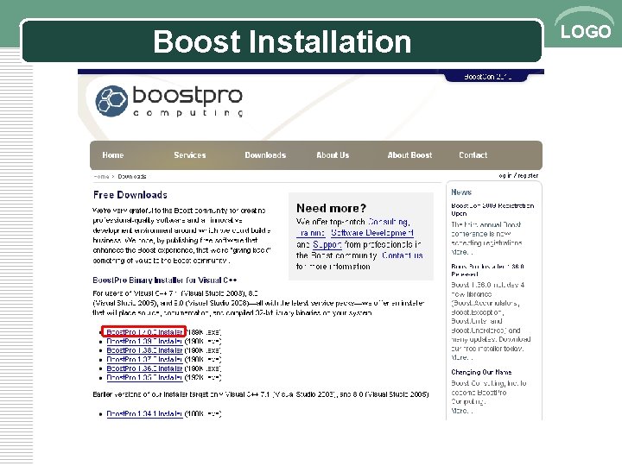Open the Consulting link

pyautogui.click(x=388, y=222)
